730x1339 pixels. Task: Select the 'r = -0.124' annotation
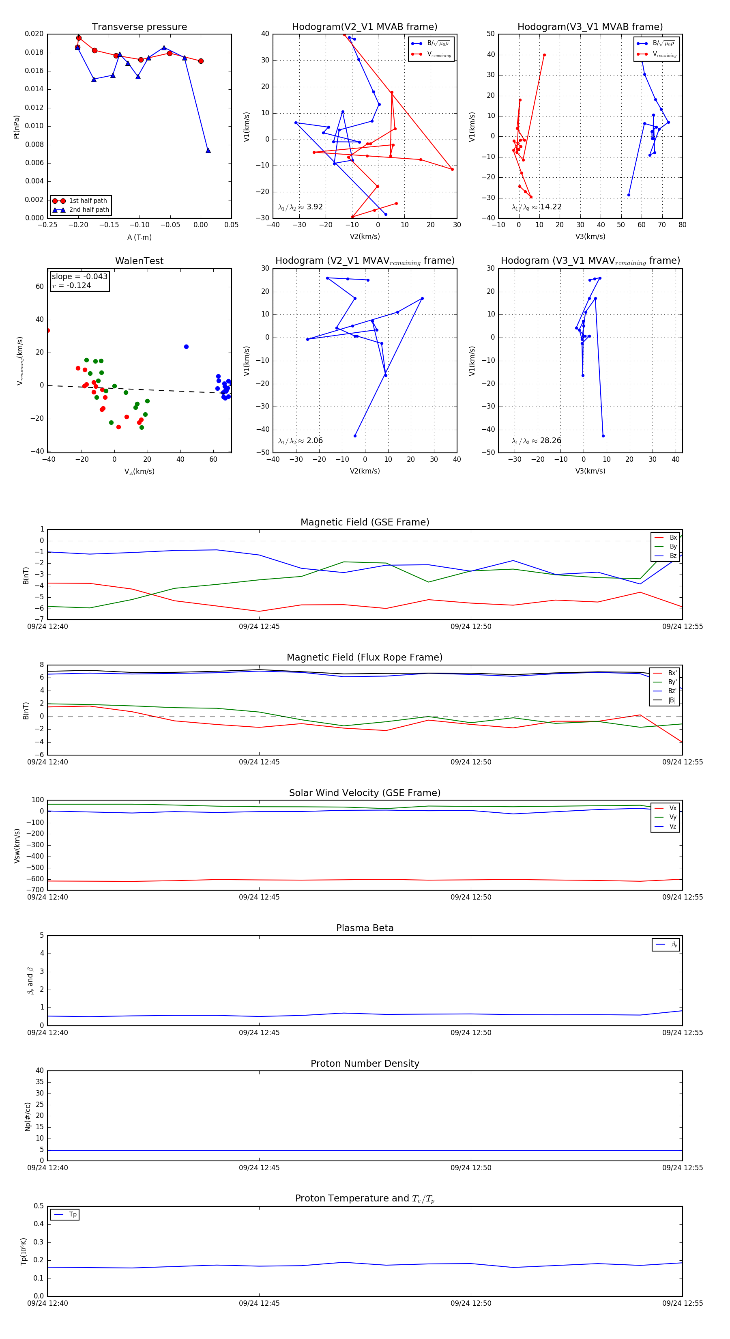(72, 285)
